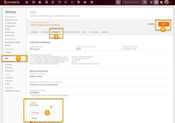Click the Save button
175x123 pixels.
click(x=164, y=24)
